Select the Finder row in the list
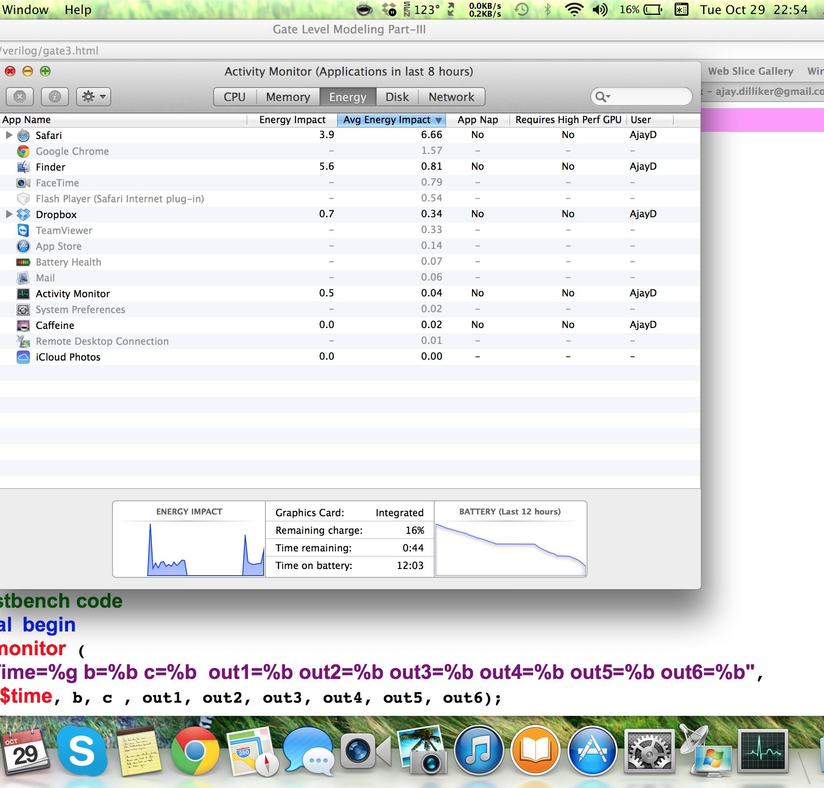Viewport: 824px width, 788px height. click(50, 167)
